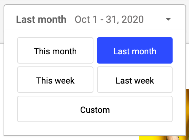Image resolution: width=189 pixels, height=140 pixels.
Task: Open the Custom date range option
Action: click(x=95, y=109)
